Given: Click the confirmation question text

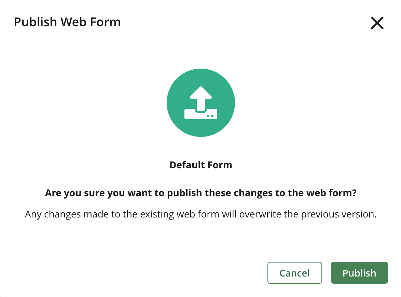Looking at the screenshot, I should pyautogui.click(x=200, y=193).
